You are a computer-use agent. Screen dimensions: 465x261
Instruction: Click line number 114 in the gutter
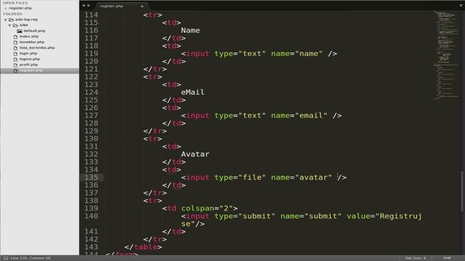click(92, 14)
